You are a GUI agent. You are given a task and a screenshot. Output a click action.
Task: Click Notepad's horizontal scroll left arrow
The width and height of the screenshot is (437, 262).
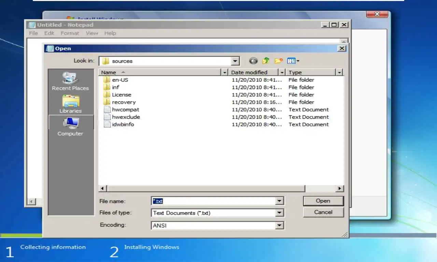point(31,202)
